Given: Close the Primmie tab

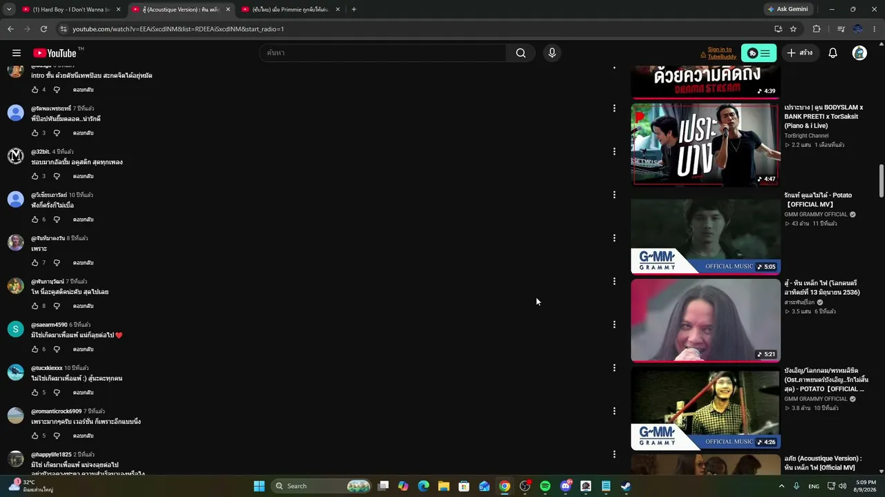Looking at the screenshot, I should pos(338,10).
